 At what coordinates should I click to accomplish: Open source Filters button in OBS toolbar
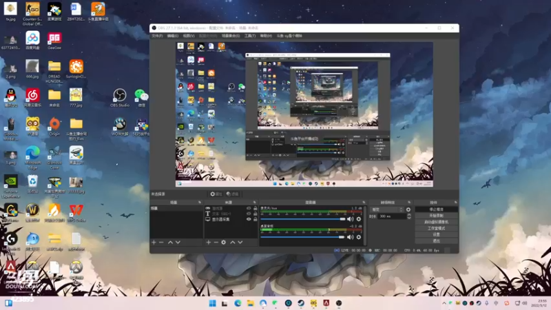(x=233, y=194)
